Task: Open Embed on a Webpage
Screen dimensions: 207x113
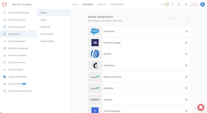Action: pyautogui.click(x=18, y=48)
